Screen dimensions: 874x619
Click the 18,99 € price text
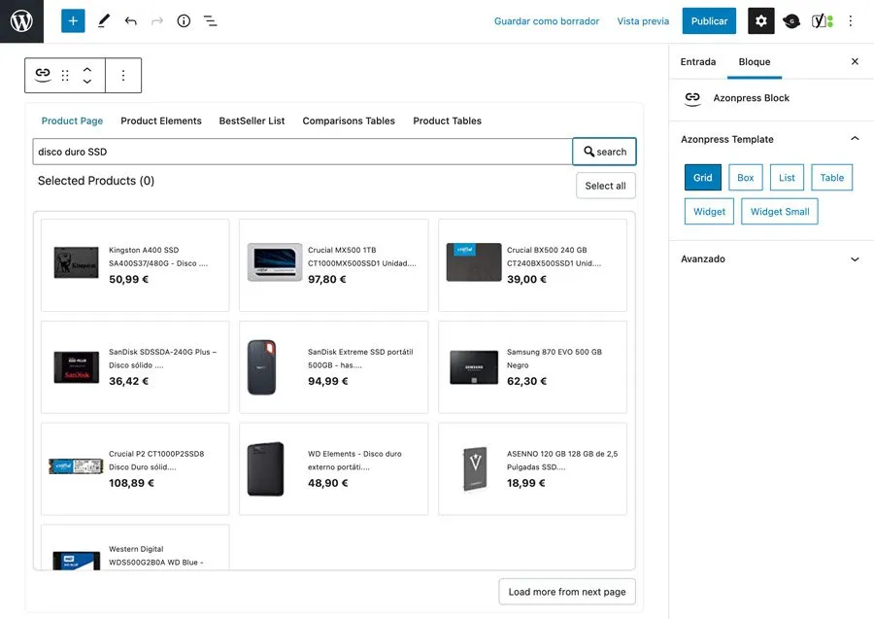coord(525,484)
